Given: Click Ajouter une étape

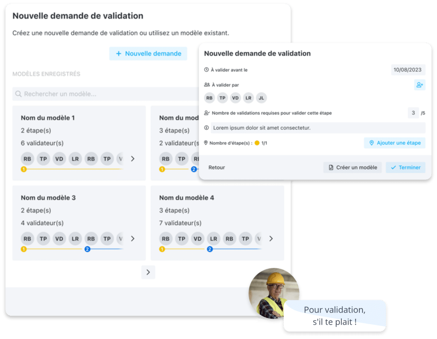Looking at the screenshot, I should [x=395, y=143].
